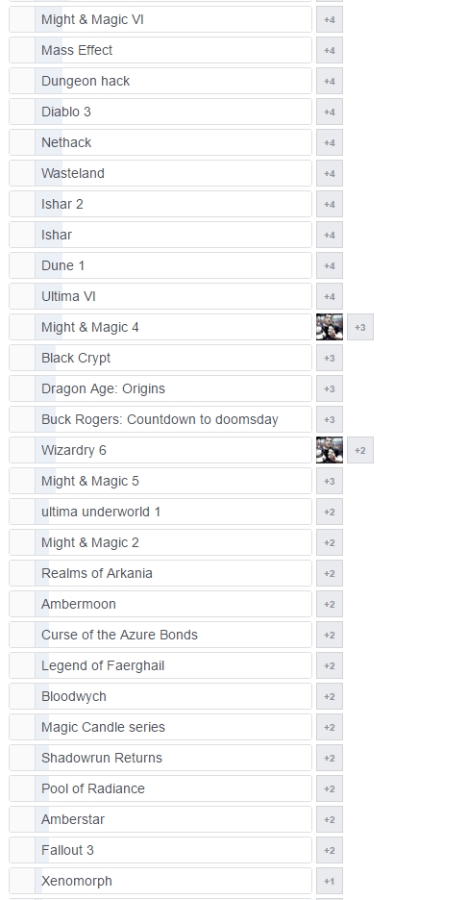This screenshot has width=468, height=900.
Task: Tick the checkbox for Mass Effect
Action: point(22,51)
